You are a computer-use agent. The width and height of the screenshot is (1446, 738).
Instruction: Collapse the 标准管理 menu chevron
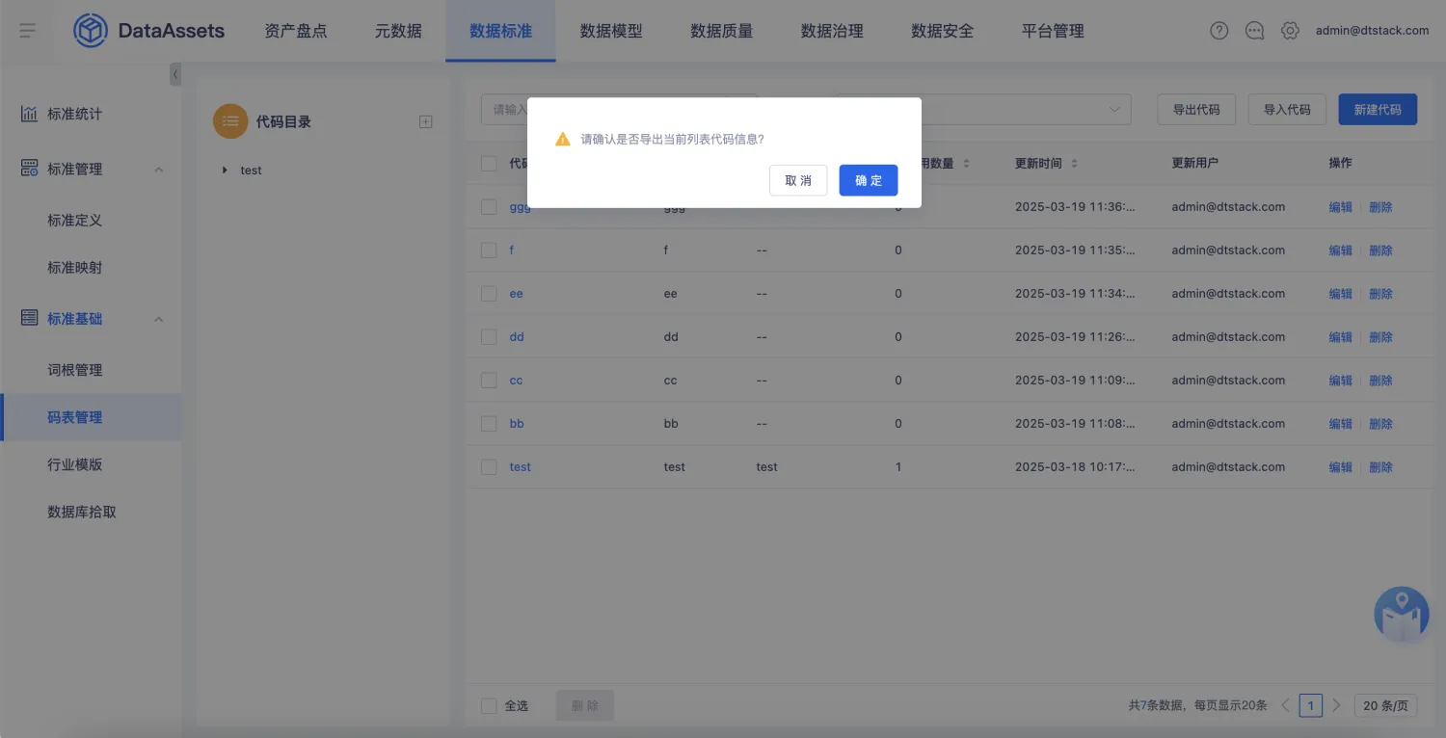[159, 170]
